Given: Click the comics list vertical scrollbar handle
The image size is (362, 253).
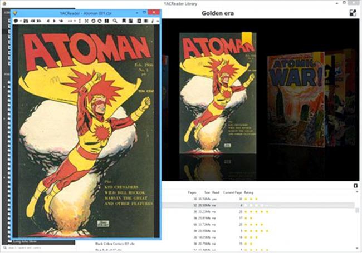Looking at the screenshot, I should point(357,210).
